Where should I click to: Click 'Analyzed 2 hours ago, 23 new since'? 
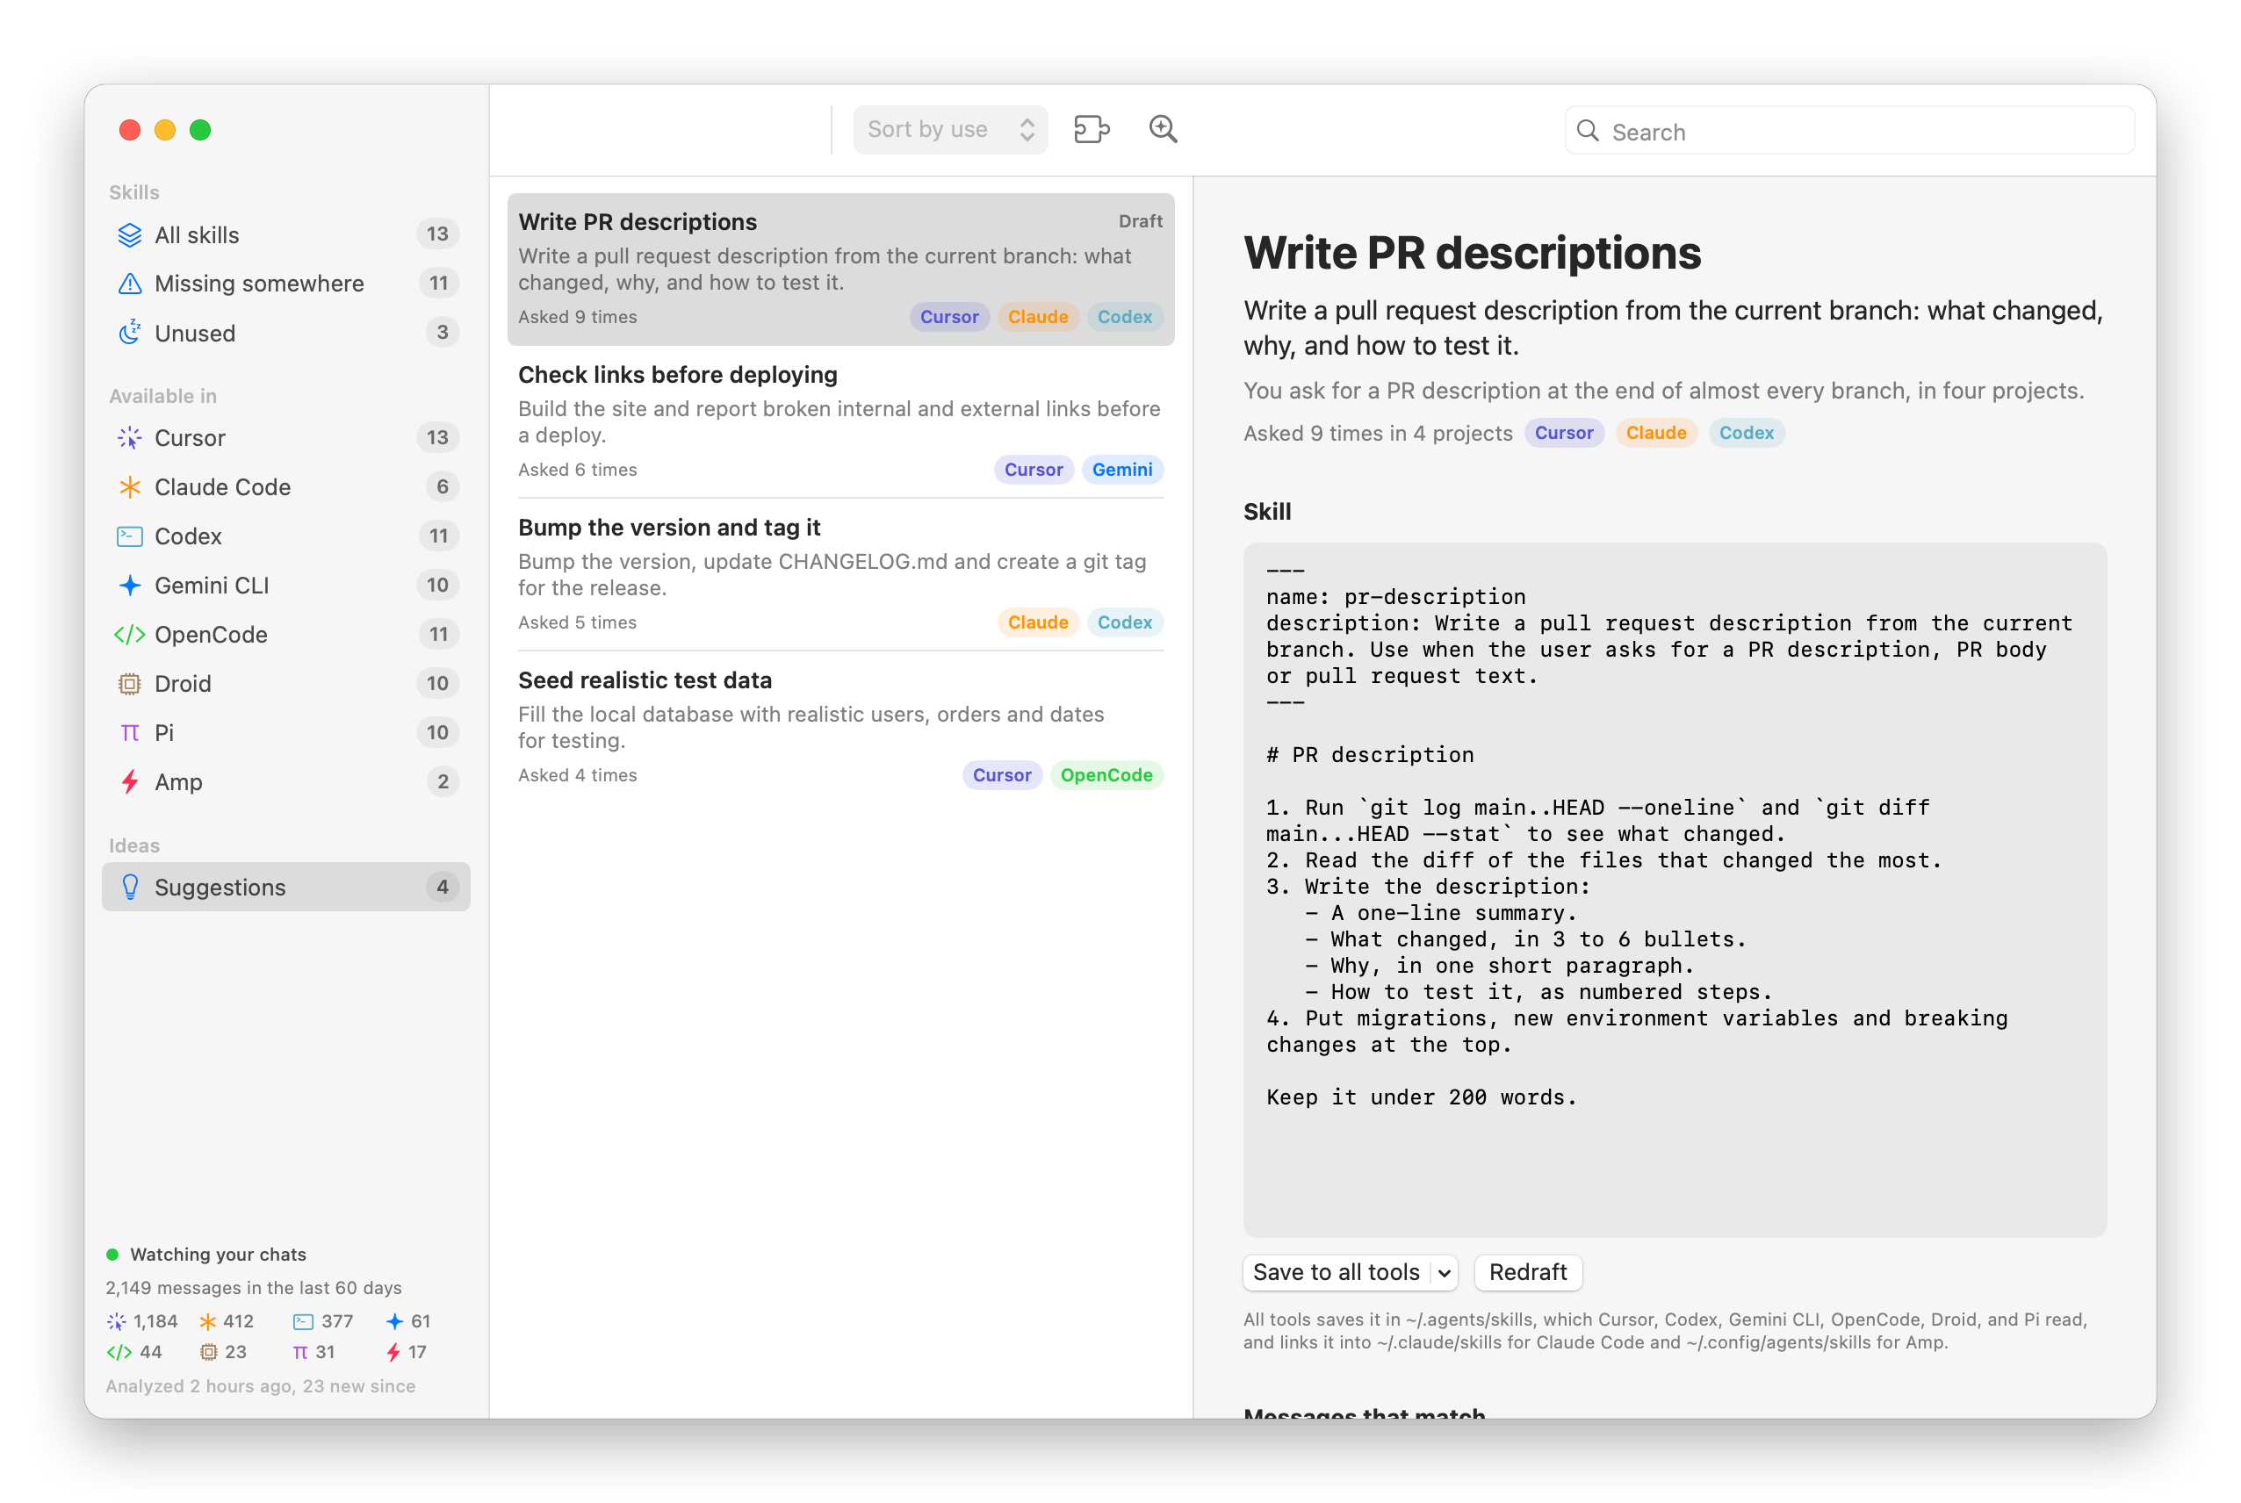point(260,1386)
